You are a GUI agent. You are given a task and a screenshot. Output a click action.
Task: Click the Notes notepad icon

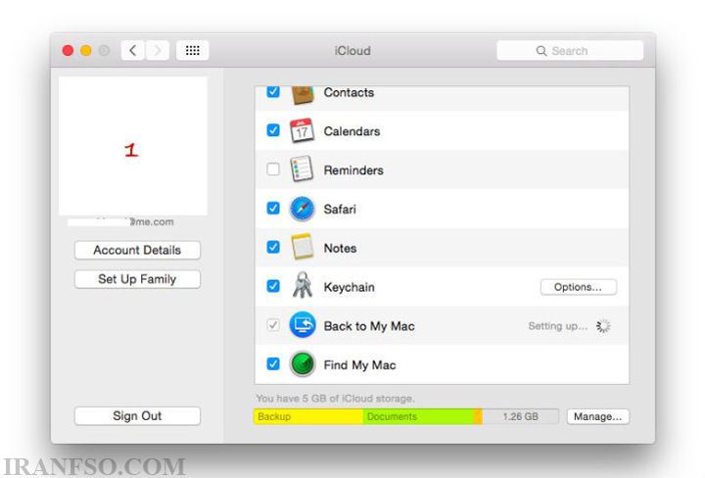point(303,247)
